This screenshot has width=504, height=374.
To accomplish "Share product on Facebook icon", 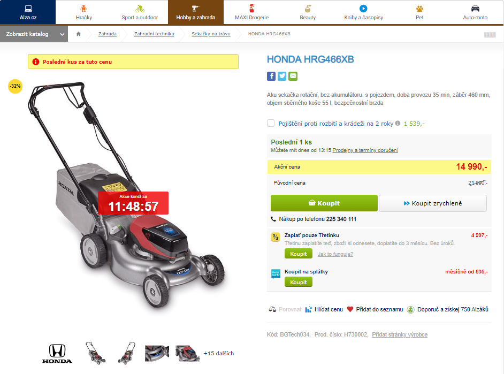I will point(271,76).
